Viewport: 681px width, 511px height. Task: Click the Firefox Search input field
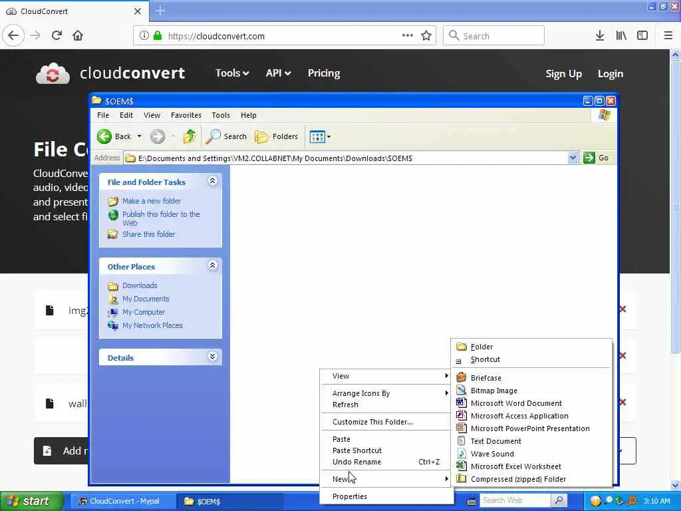point(493,36)
